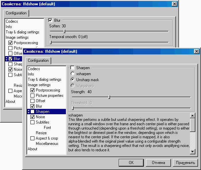
Task: Toggle Blur checkbox in front window tree
Action: (x=32, y=106)
